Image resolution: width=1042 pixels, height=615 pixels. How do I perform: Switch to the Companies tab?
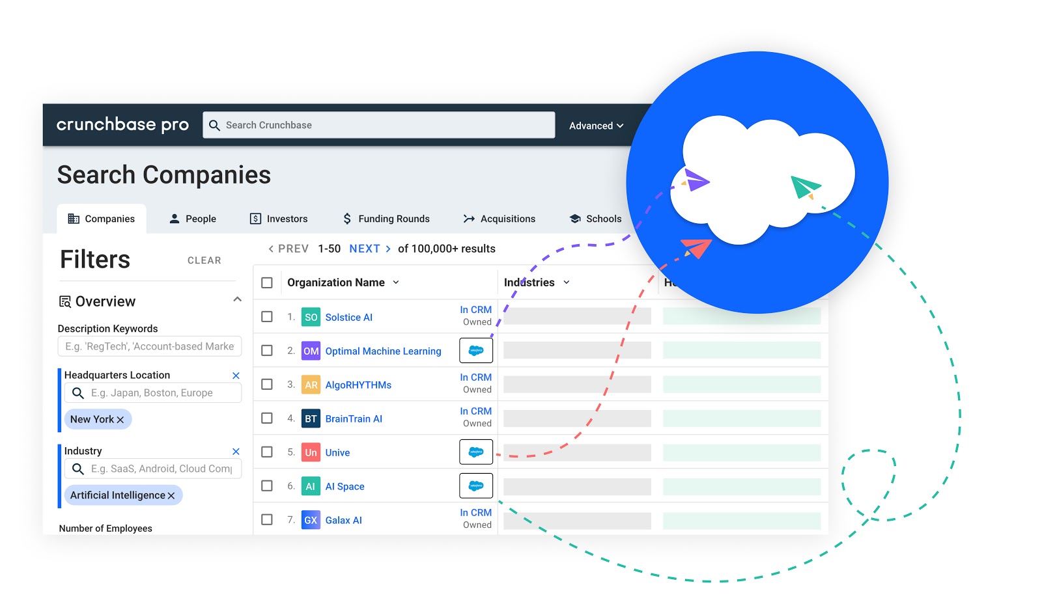pyautogui.click(x=102, y=219)
